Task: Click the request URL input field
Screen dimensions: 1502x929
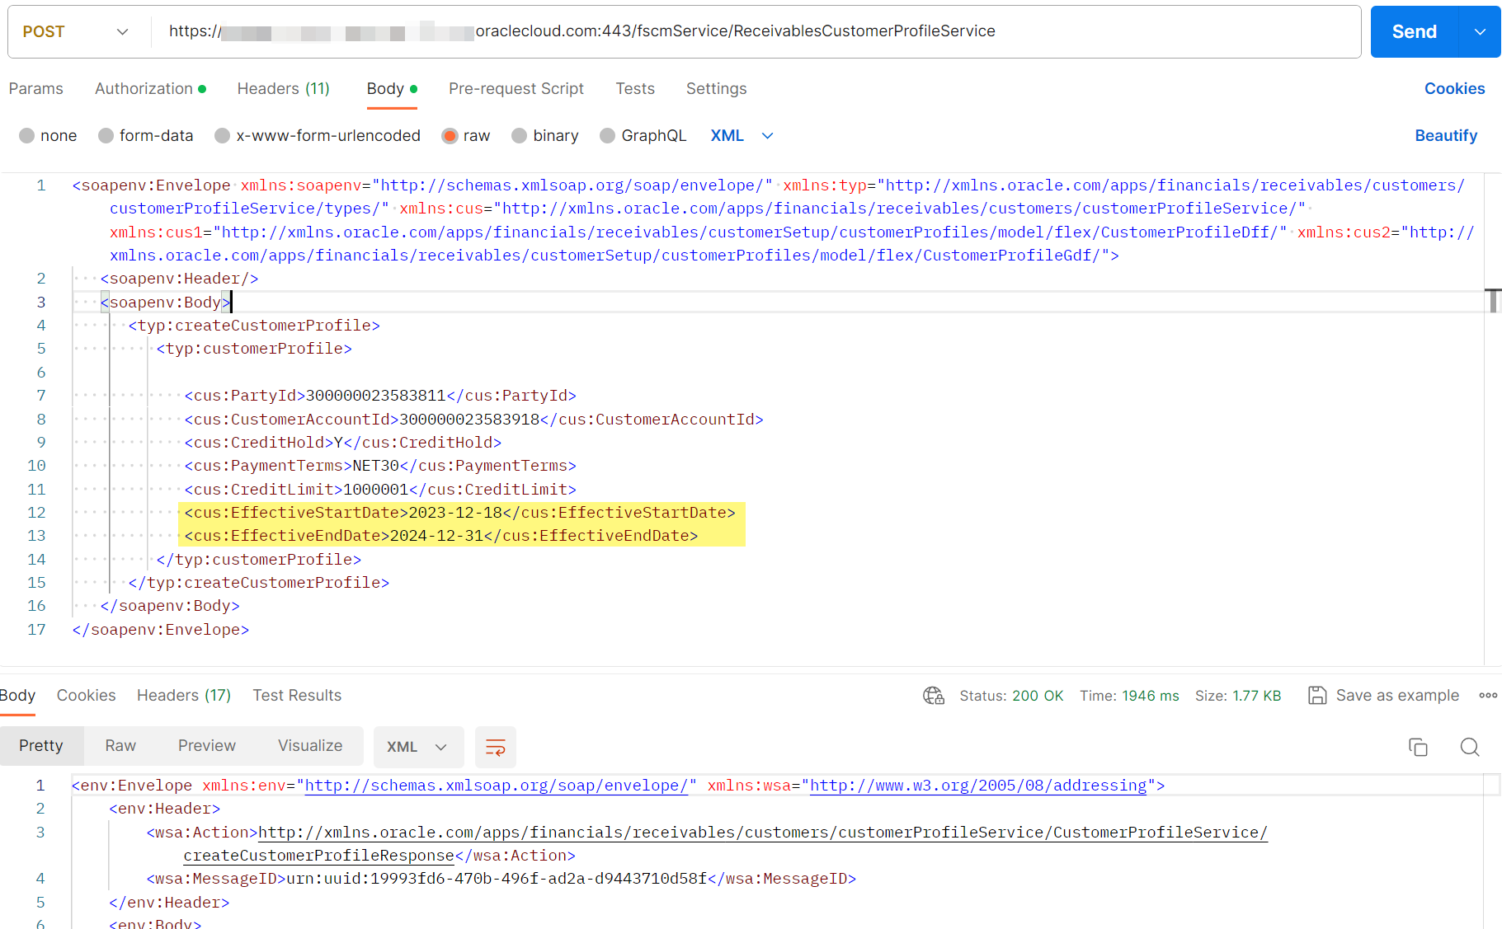Action: pos(755,32)
